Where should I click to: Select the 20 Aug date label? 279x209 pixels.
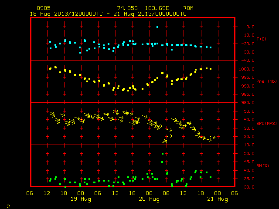149,199
